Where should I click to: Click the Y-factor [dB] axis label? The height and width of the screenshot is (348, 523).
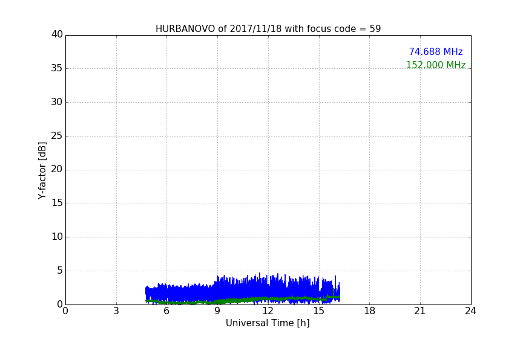pyautogui.click(x=42, y=170)
